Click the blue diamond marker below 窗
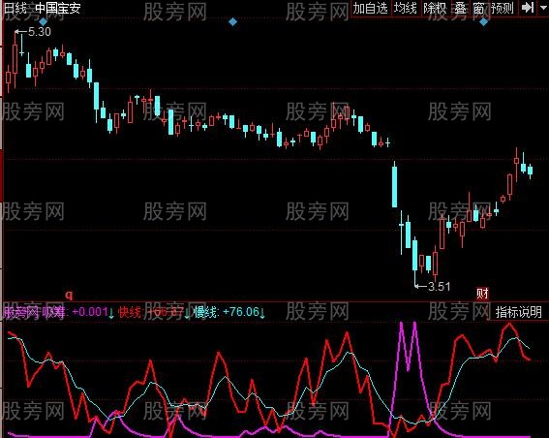This screenshot has width=549, height=438. click(483, 22)
